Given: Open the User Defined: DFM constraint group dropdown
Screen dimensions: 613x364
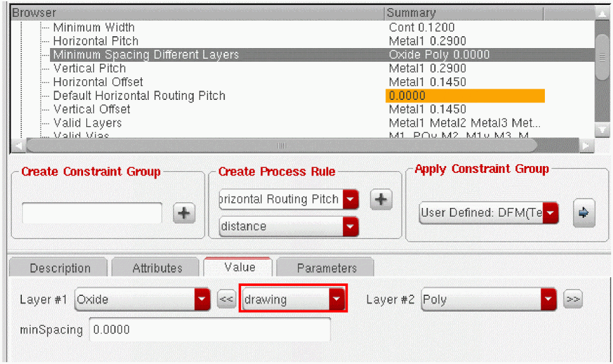Looking at the screenshot, I should [x=551, y=213].
